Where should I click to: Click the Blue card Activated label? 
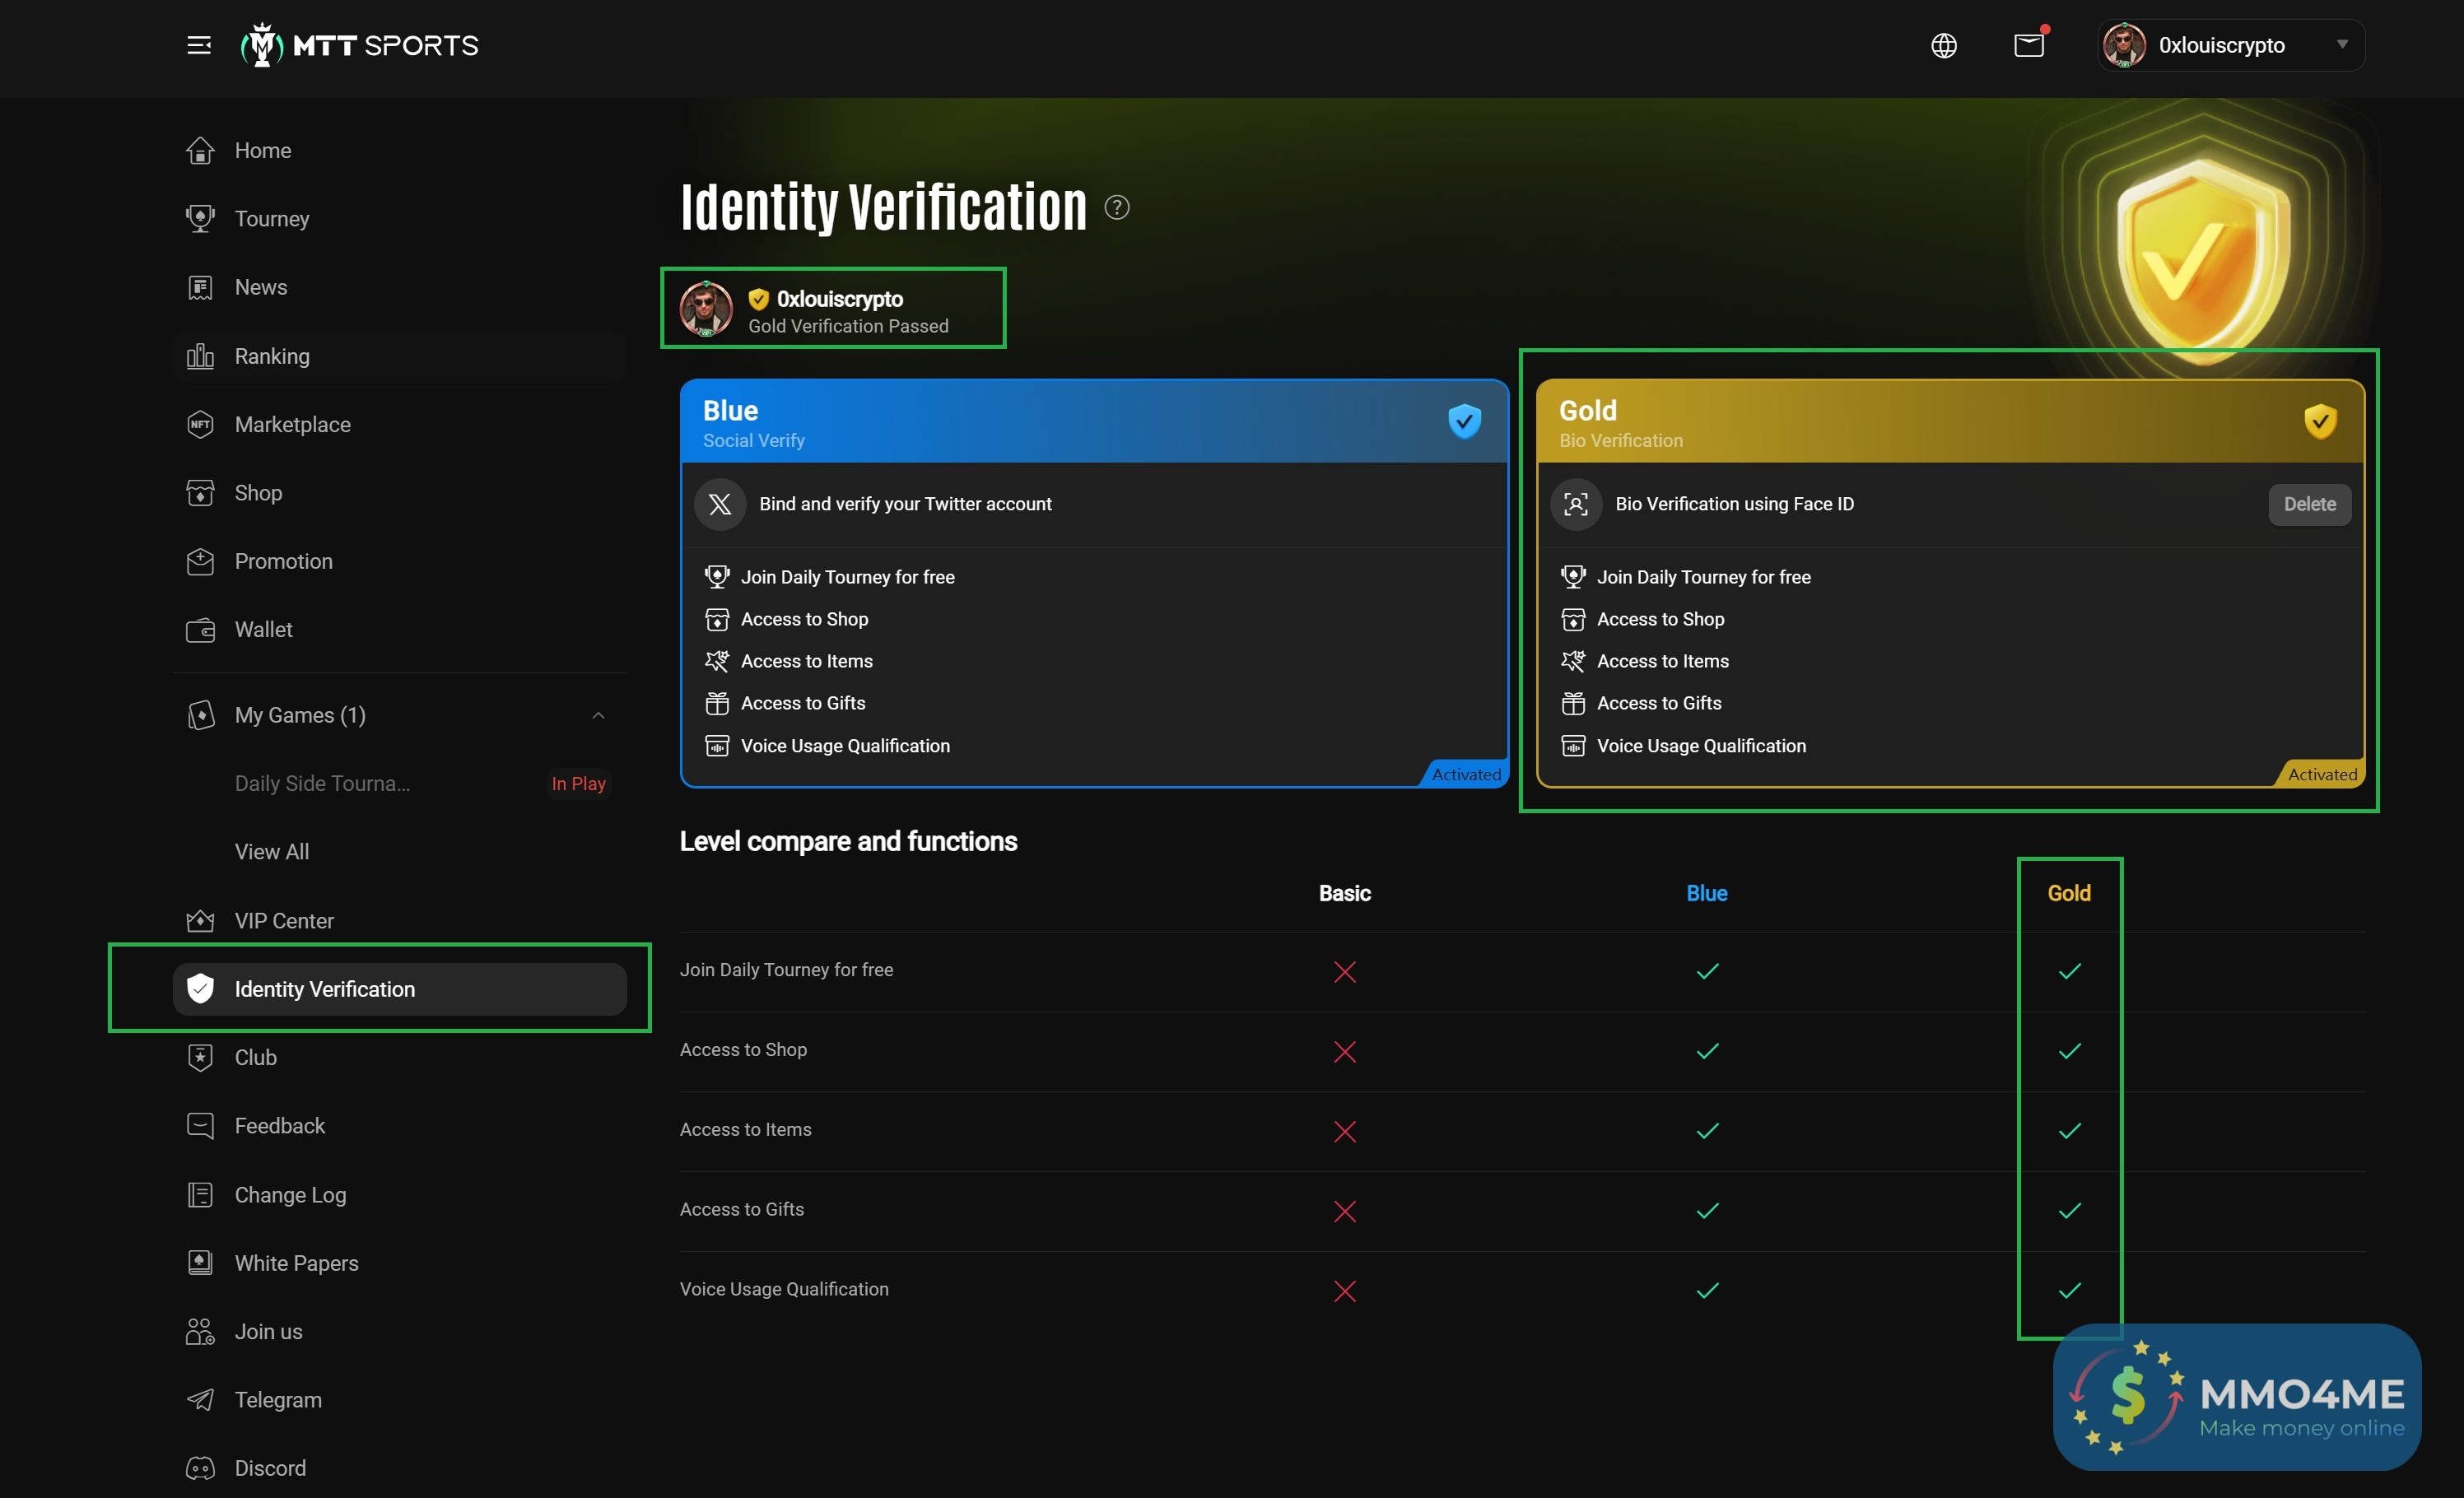pyautogui.click(x=1466, y=774)
